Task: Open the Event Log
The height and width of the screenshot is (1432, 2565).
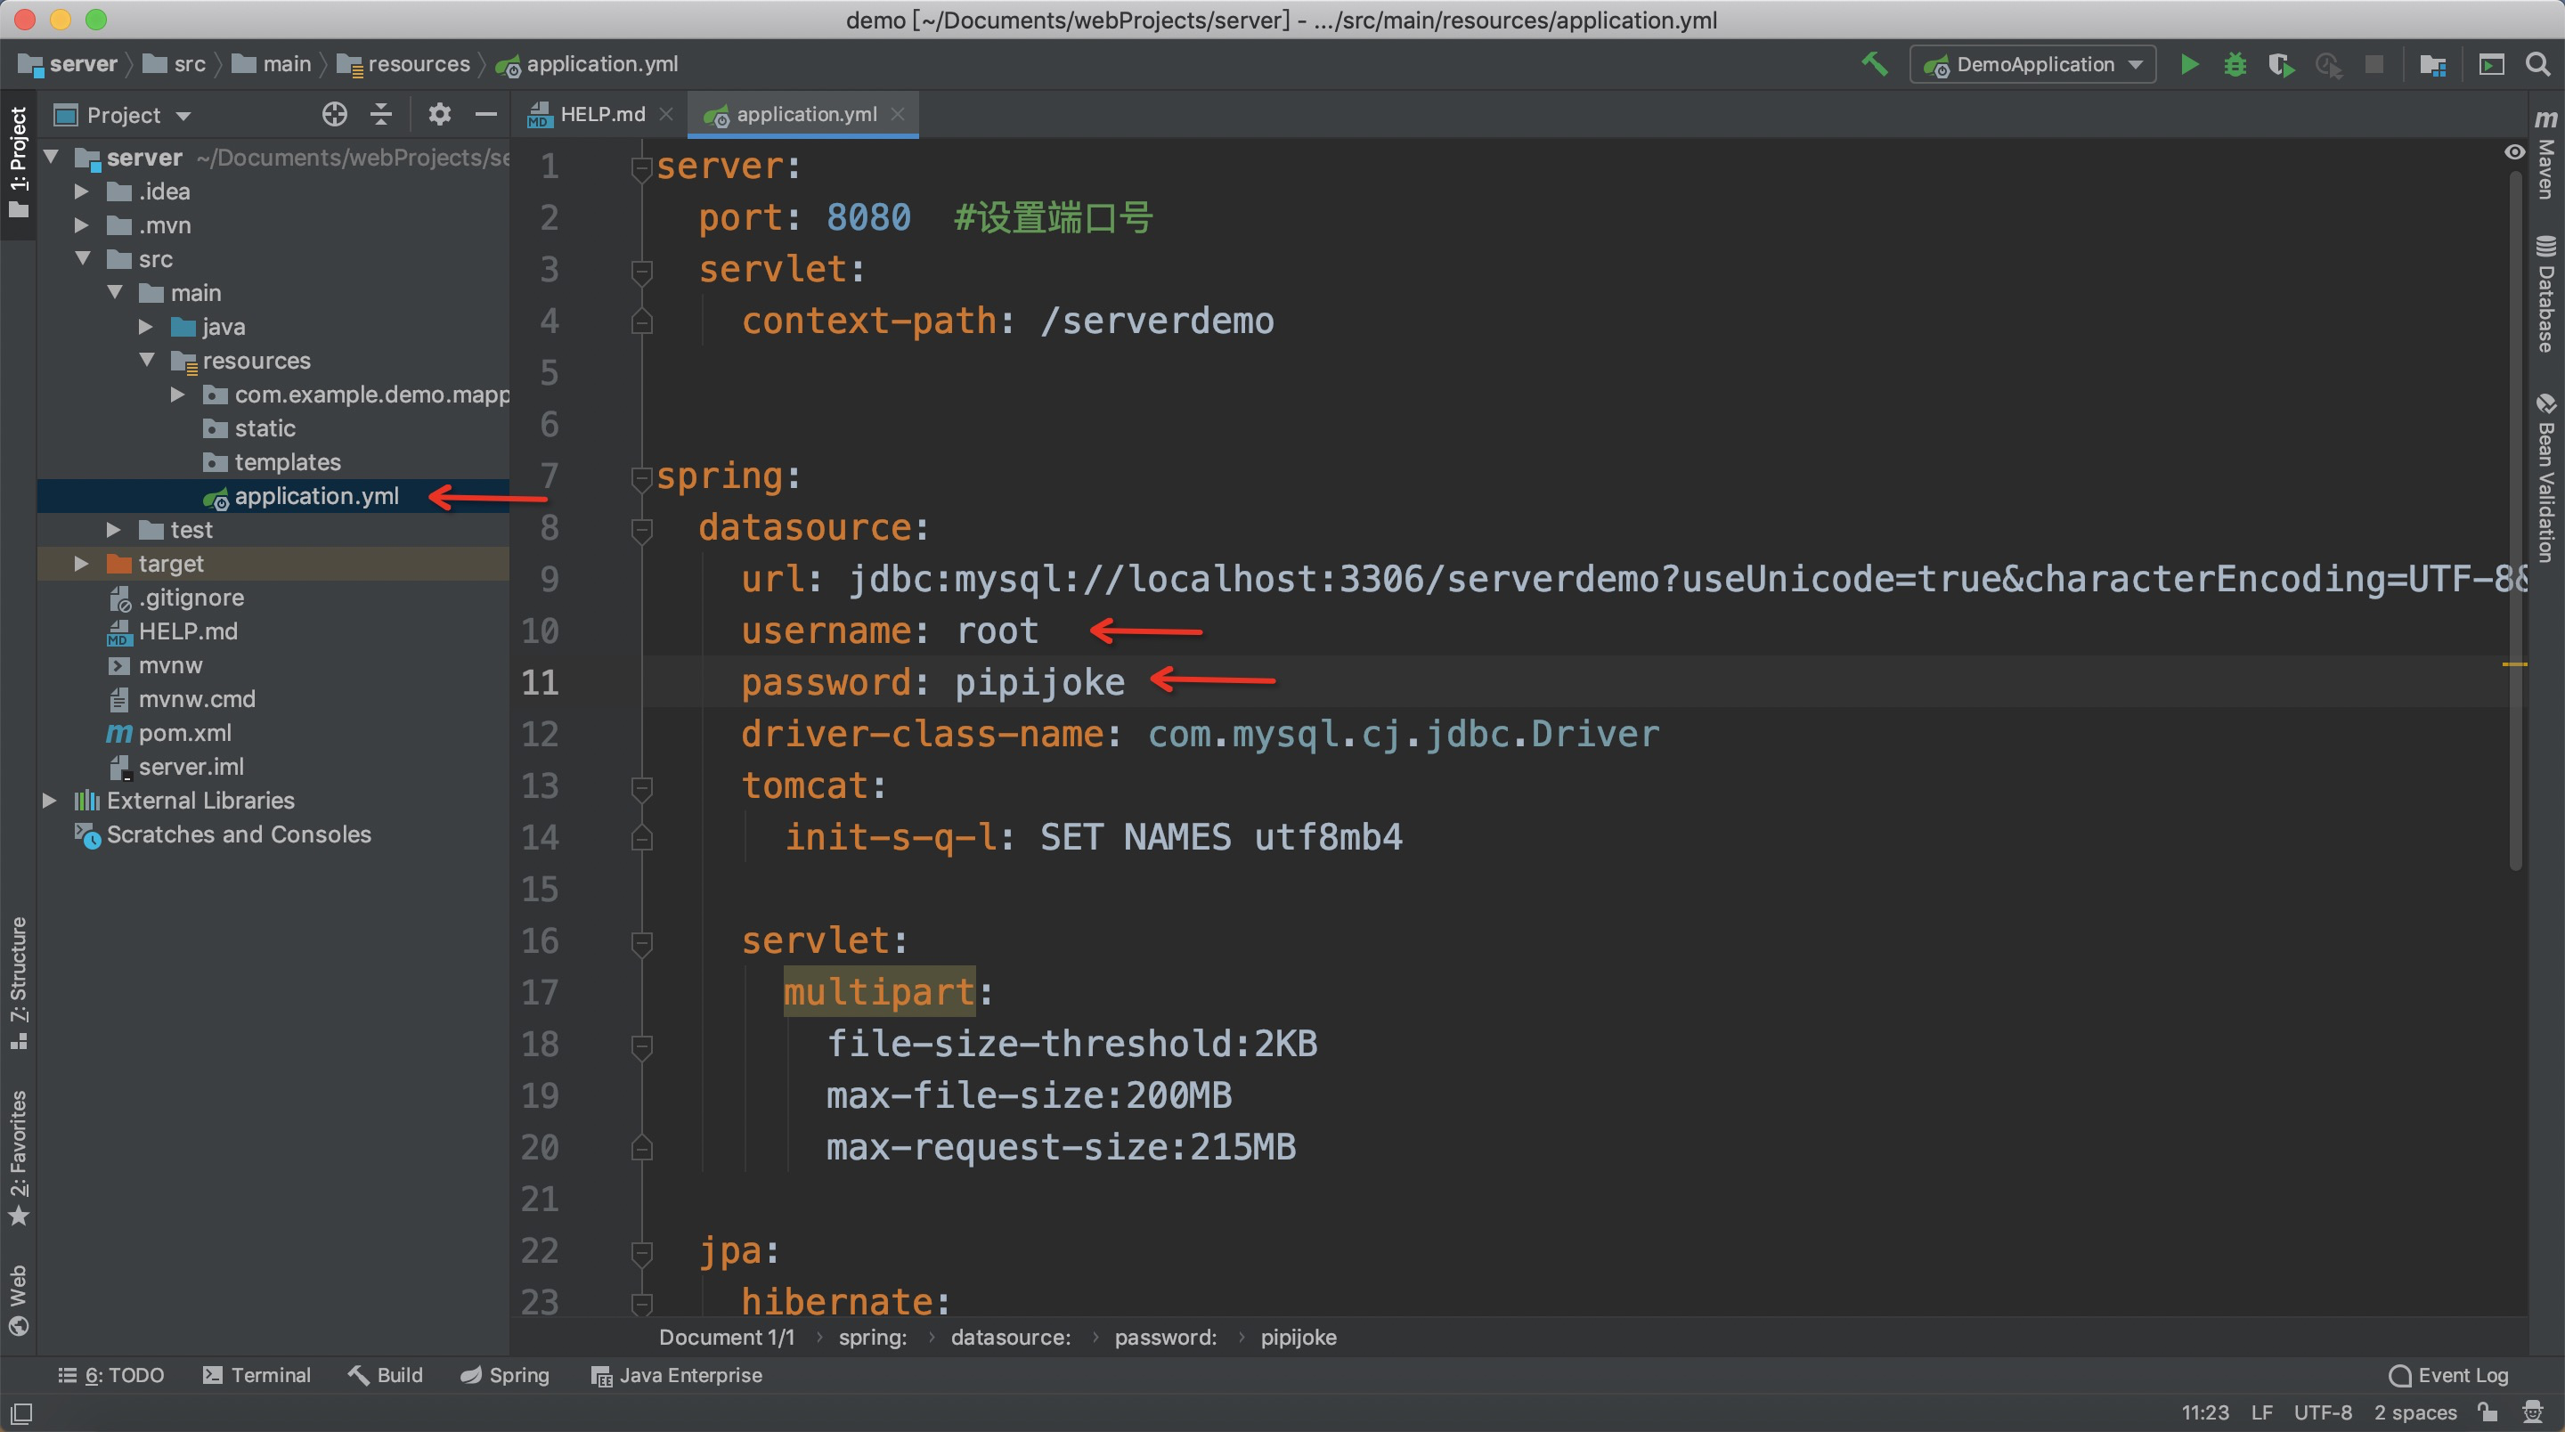Action: pyautogui.click(x=2448, y=1375)
